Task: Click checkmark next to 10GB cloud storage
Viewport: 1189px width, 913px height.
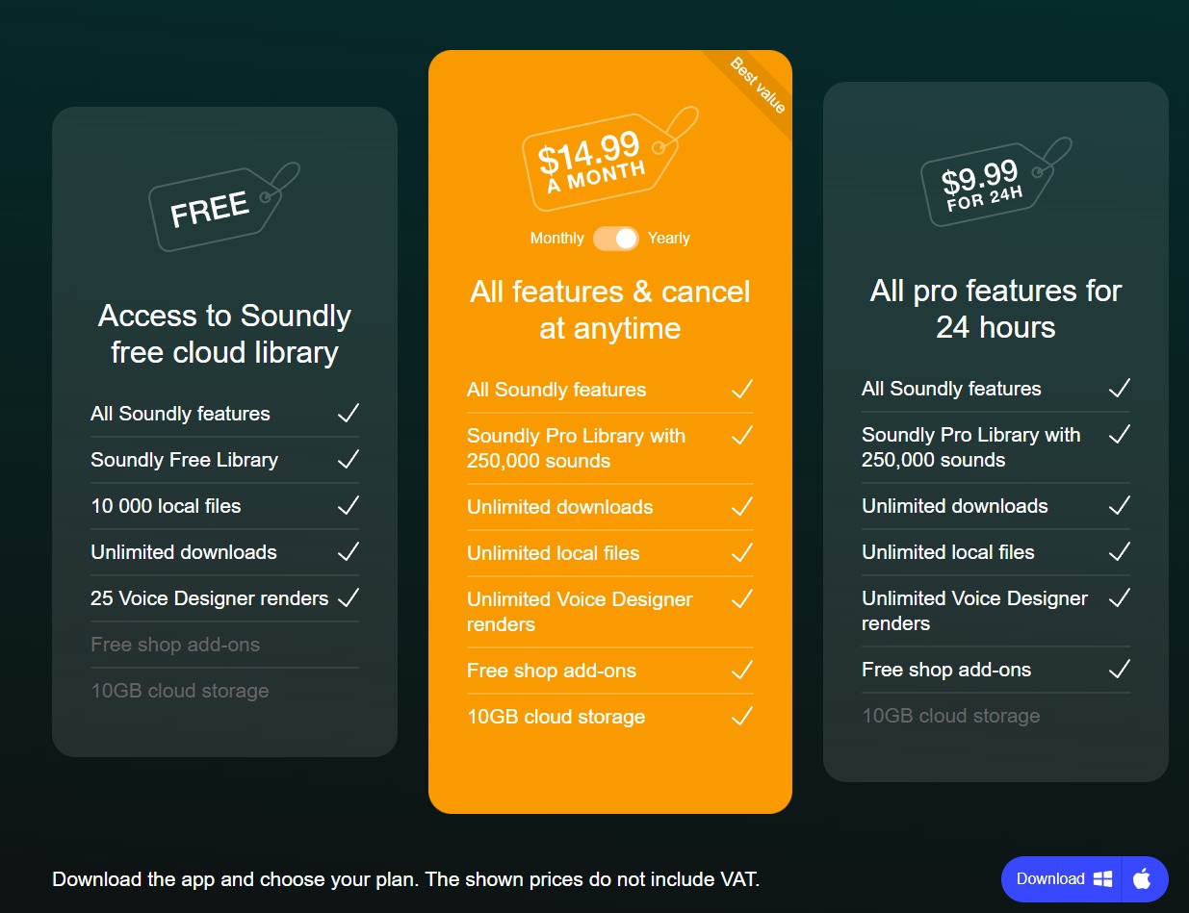Action: [741, 717]
